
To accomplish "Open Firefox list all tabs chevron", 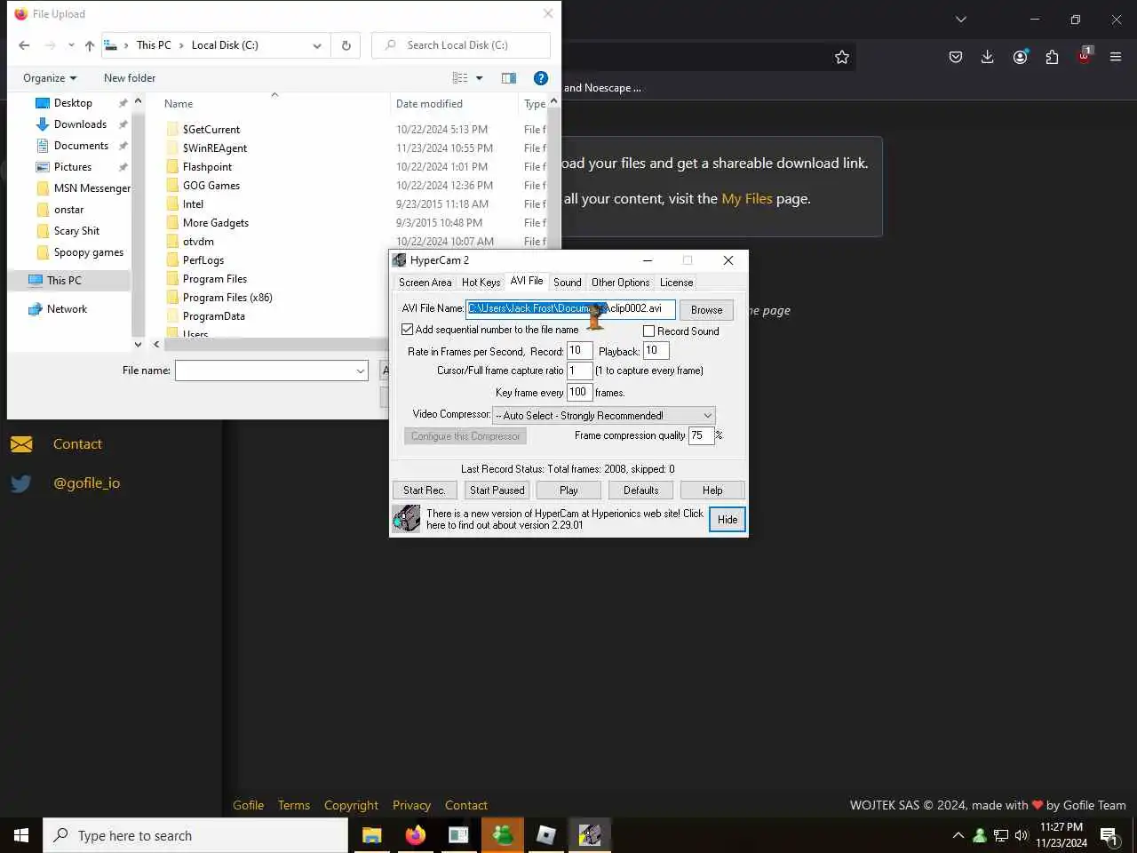I will (x=960, y=19).
